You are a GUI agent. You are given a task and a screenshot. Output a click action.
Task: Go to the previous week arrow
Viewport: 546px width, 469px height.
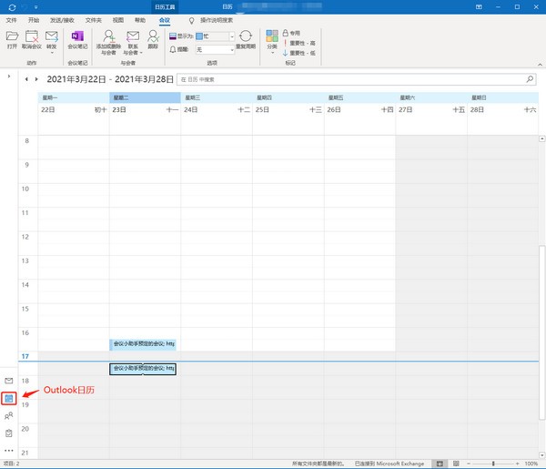coord(25,79)
